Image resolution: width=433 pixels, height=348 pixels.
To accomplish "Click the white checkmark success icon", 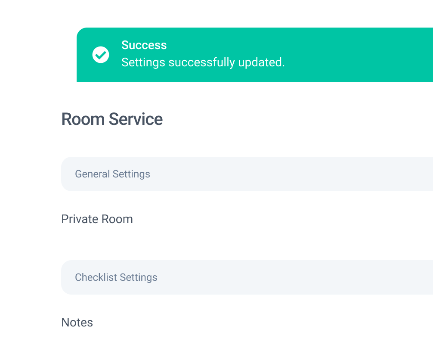I will 101,55.
